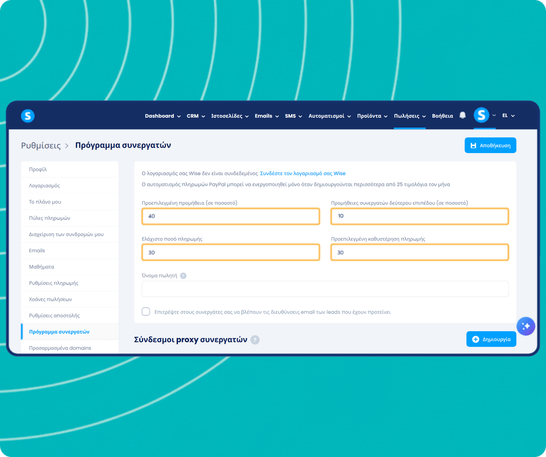Follow the Συνδέστε τον λογαριασμό σας Wise link
This screenshot has width=546, height=457.
[303, 173]
